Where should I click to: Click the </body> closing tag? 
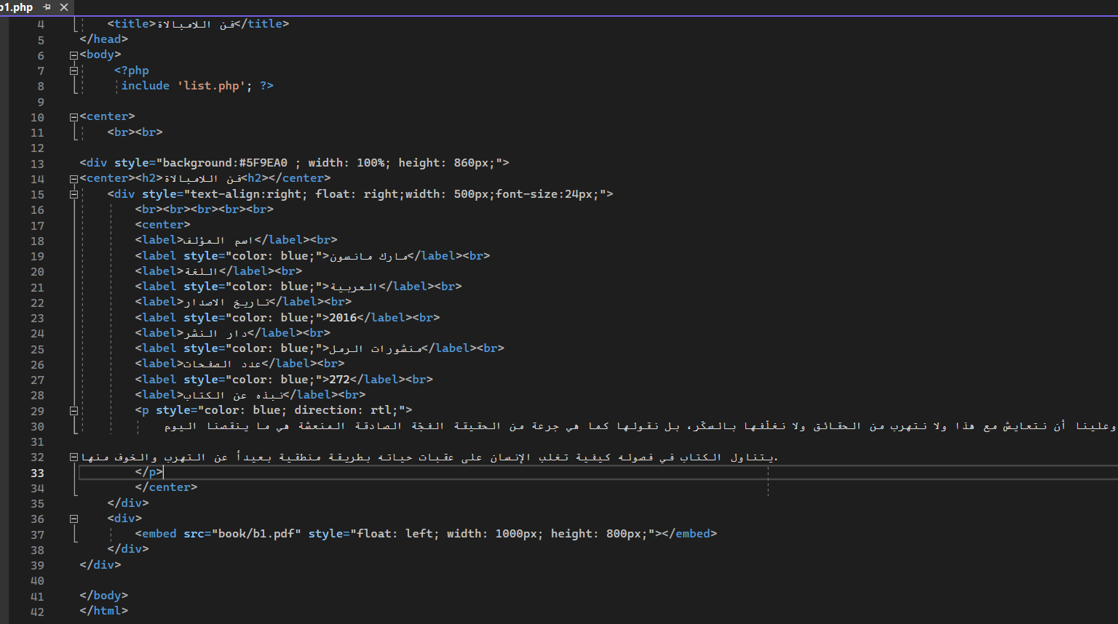point(104,596)
